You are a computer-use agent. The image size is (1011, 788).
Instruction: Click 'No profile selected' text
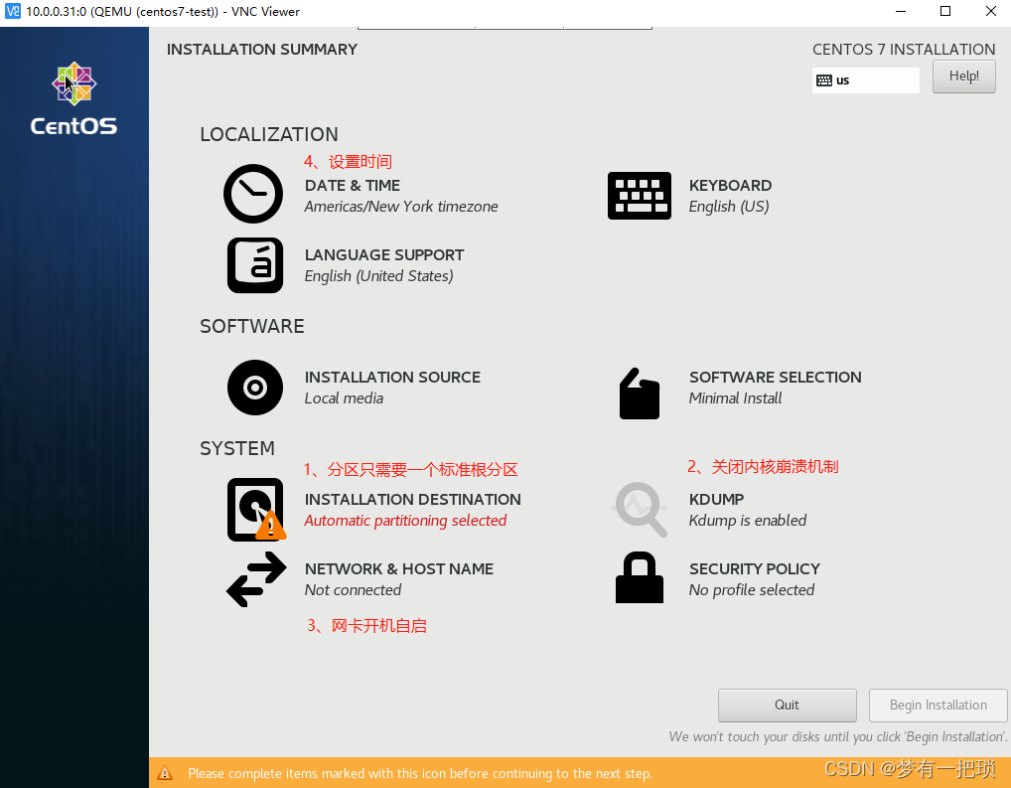751,590
